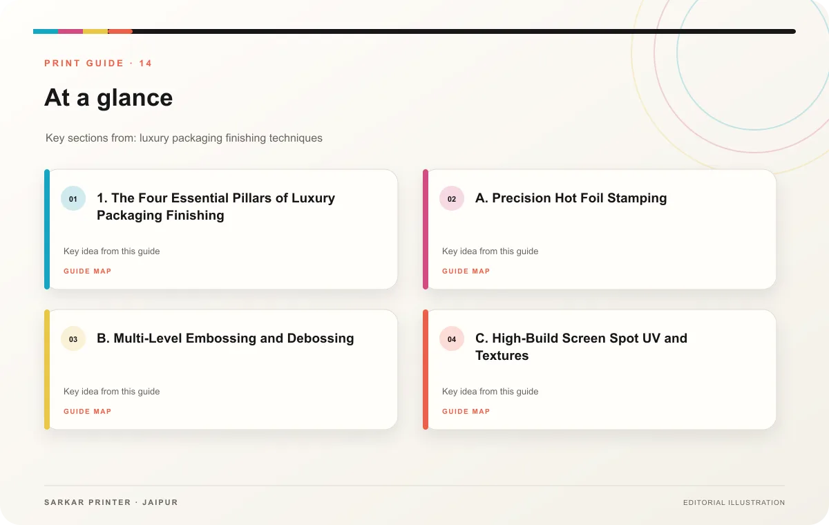Click the PRINT GUIDE · 14 label
Image resolution: width=829 pixels, height=525 pixels.
point(98,64)
